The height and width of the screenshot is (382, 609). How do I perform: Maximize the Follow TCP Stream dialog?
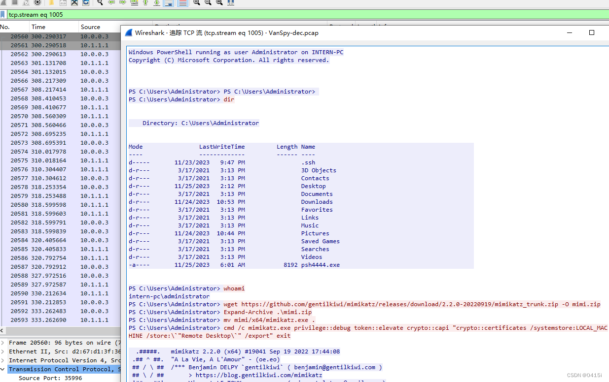[592, 33]
